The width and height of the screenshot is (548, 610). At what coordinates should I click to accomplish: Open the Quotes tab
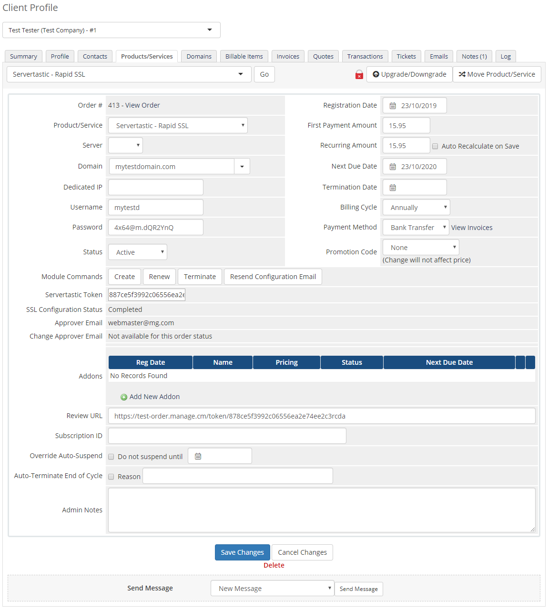pyautogui.click(x=323, y=56)
